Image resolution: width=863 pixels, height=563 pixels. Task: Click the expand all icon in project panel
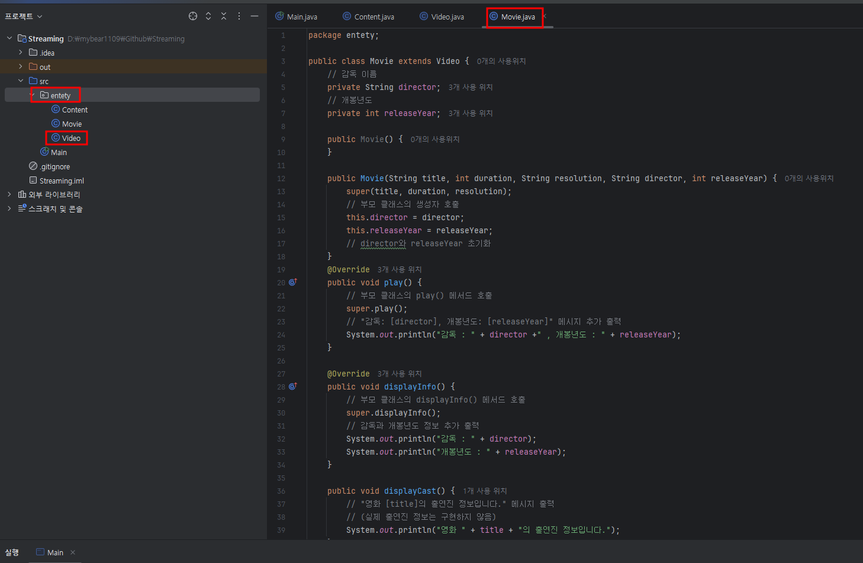coord(208,16)
